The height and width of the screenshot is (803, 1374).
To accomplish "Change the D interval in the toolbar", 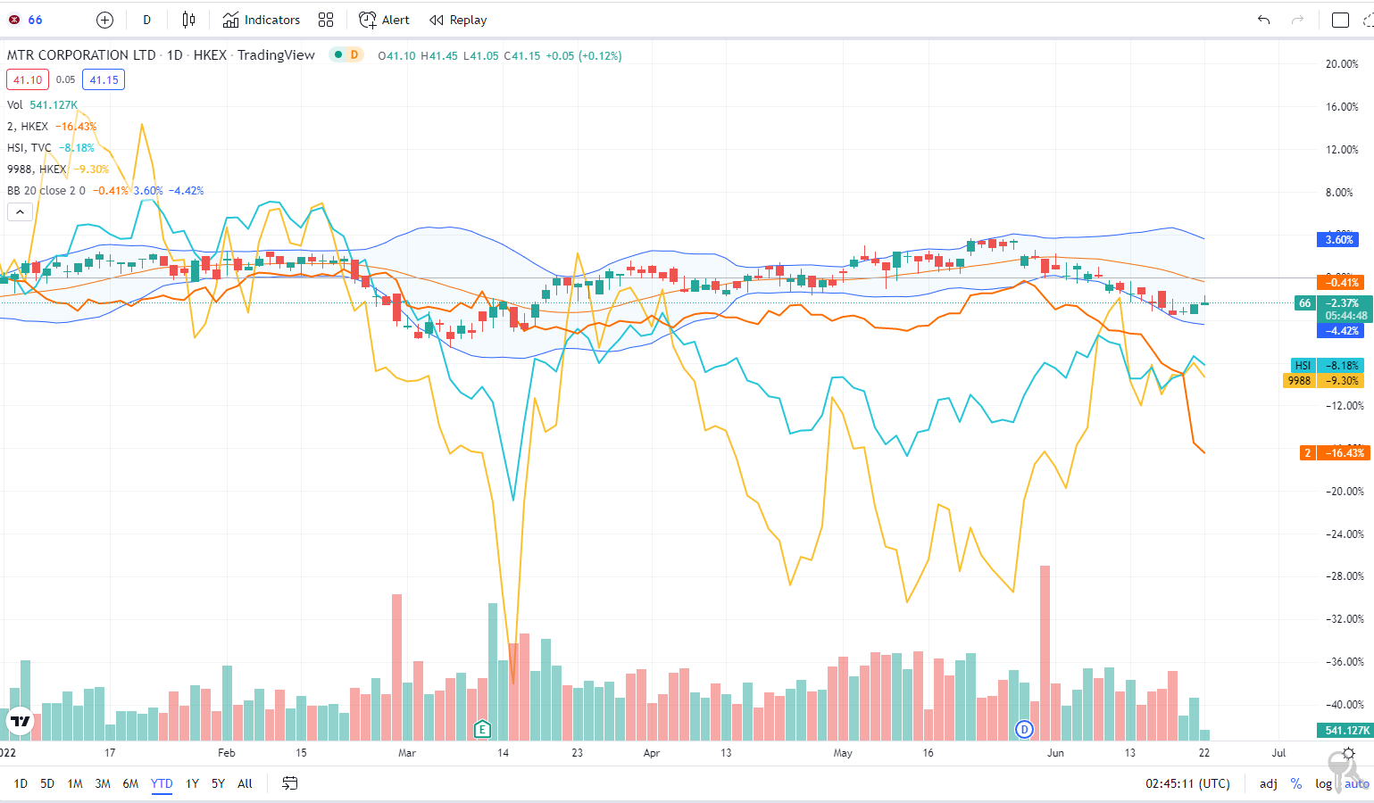I will coord(147,20).
